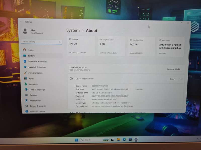Click the Rename this PC button

pos(174,69)
